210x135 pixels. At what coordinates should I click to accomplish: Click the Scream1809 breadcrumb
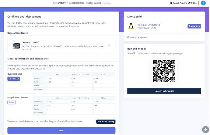click(59, 3)
